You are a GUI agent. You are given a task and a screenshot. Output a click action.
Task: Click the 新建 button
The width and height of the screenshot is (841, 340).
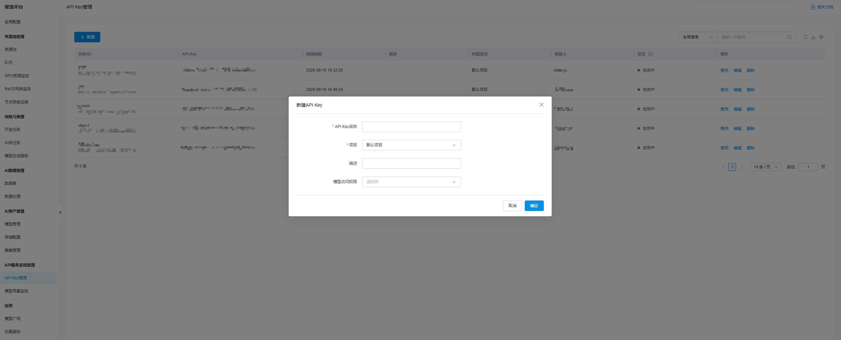pyautogui.click(x=87, y=37)
